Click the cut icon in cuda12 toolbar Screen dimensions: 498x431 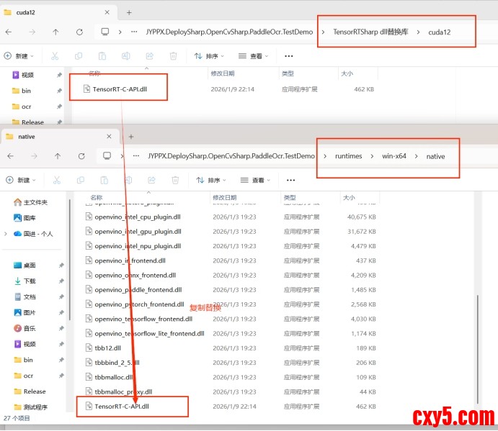point(54,55)
